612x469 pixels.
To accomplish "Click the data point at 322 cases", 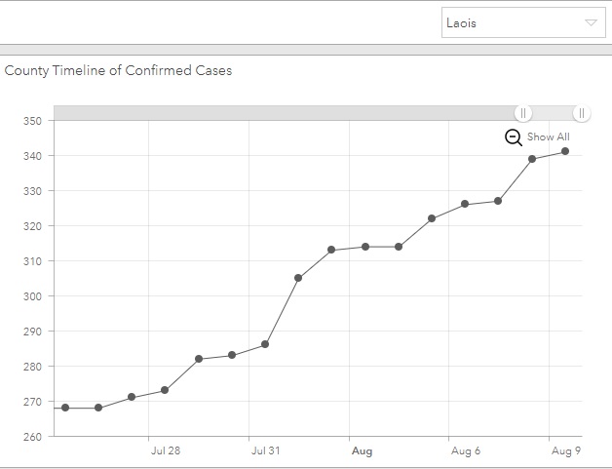I will [432, 218].
